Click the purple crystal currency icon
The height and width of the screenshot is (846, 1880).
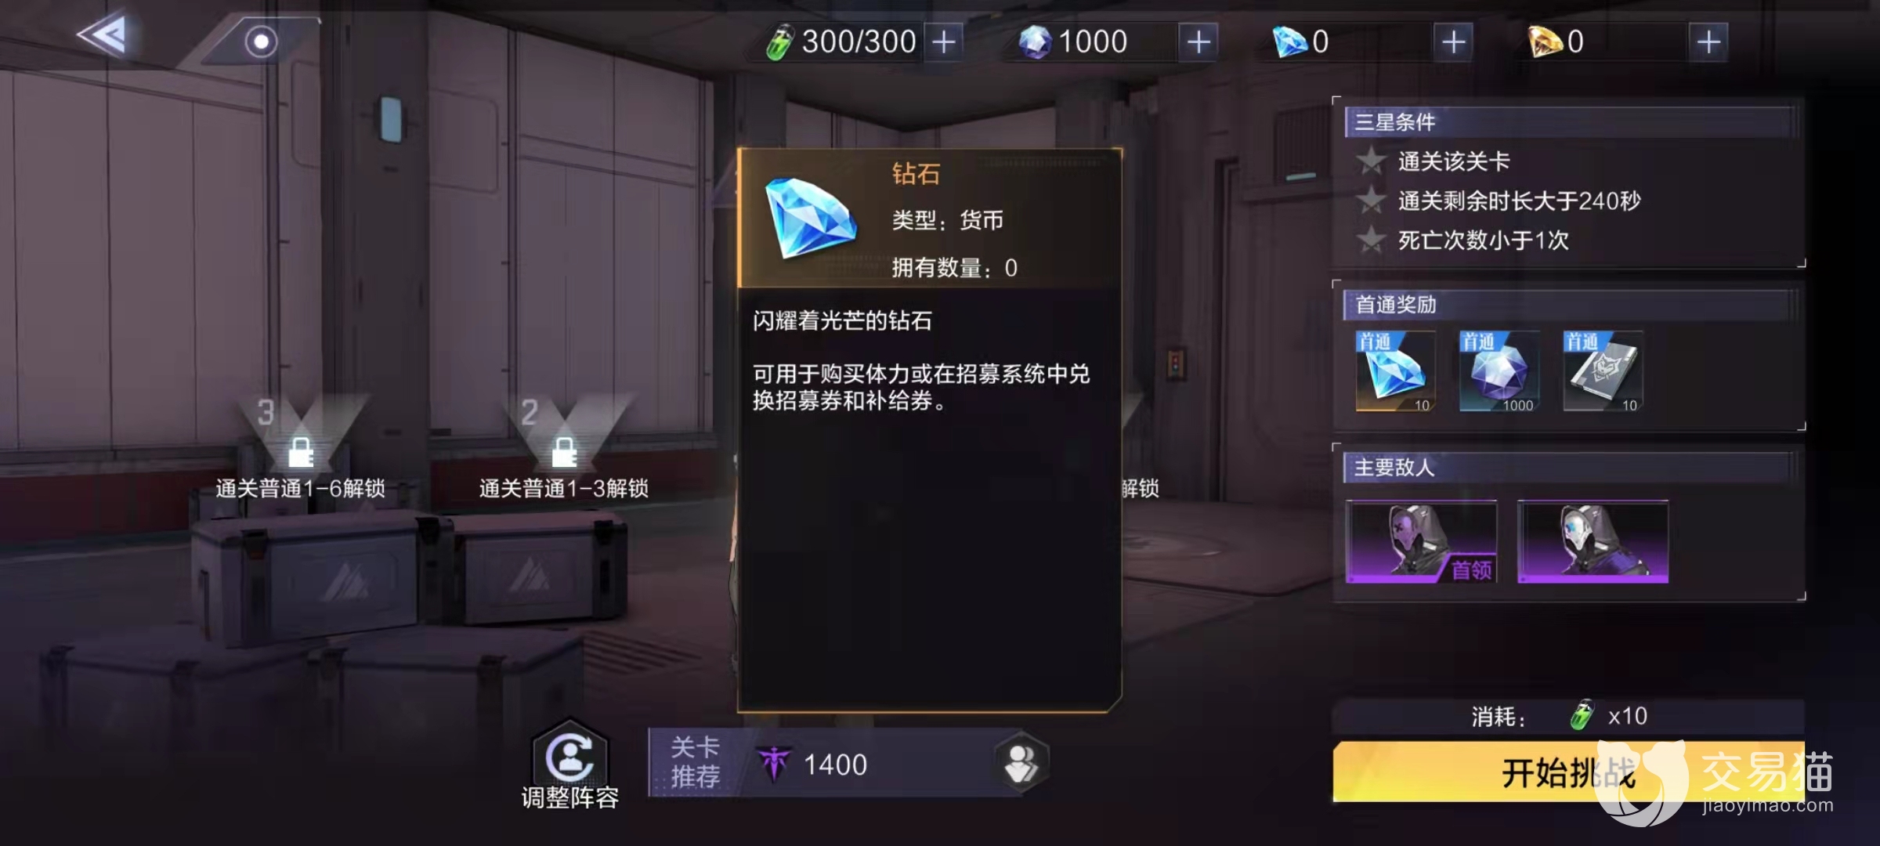pyautogui.click(x=1034, y=42)
